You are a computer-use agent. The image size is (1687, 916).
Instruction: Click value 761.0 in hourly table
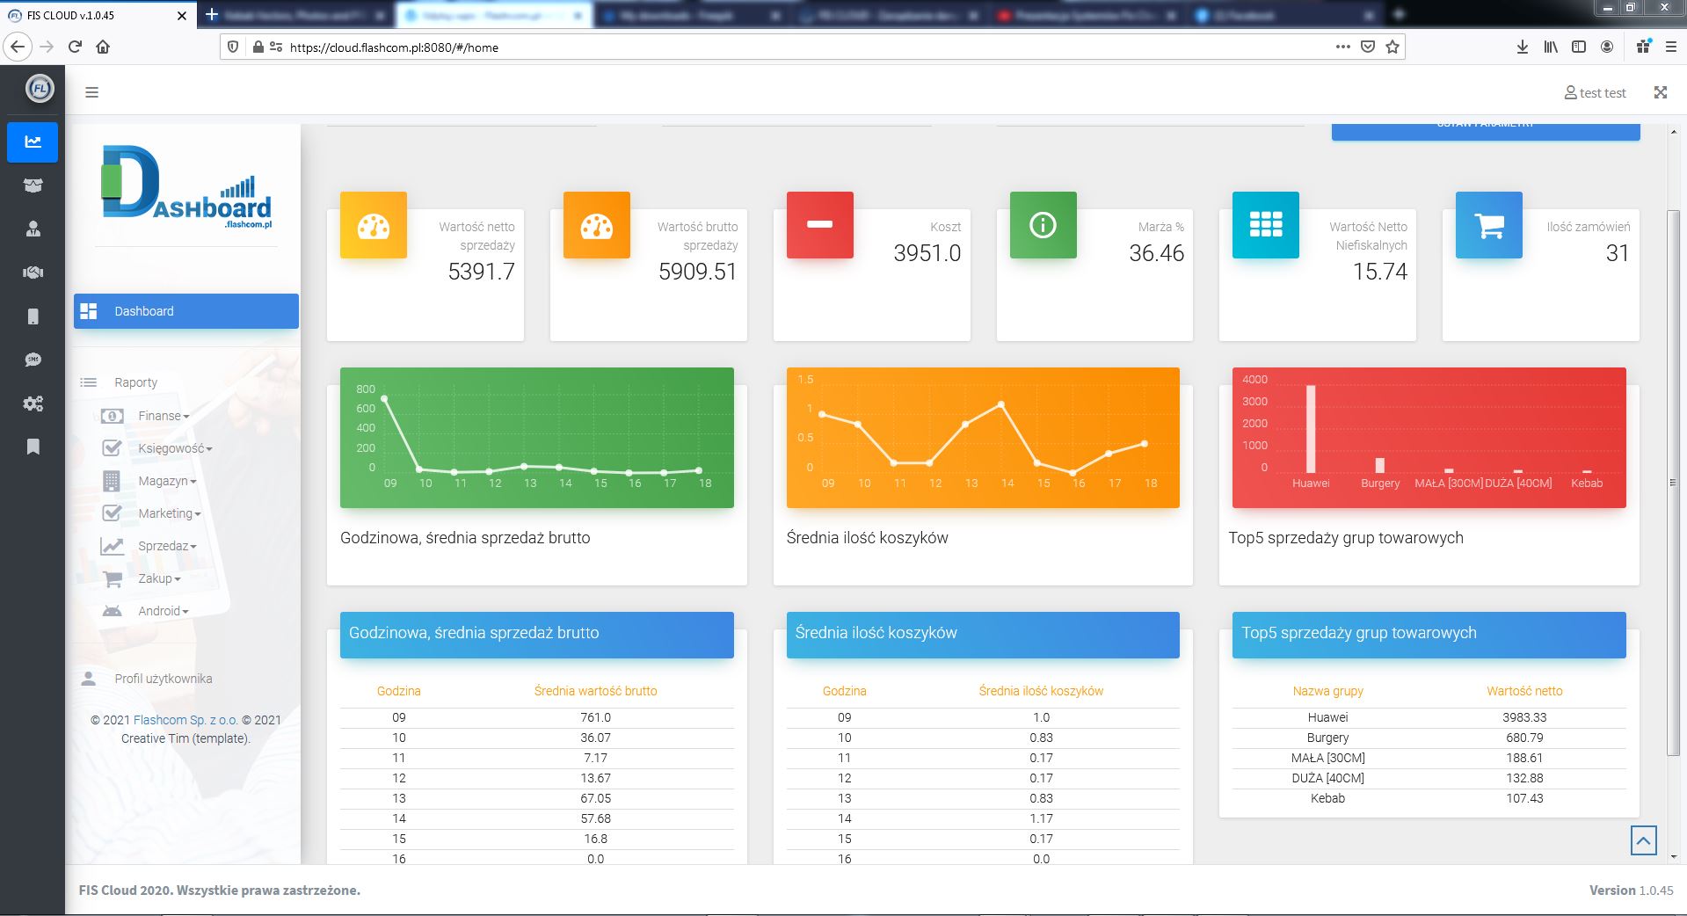pyautogui.click(x=596, y=717)
